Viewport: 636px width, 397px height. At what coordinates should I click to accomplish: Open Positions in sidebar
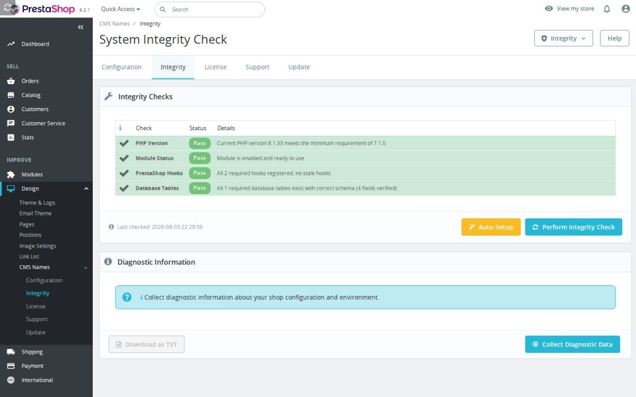(30, 235)
